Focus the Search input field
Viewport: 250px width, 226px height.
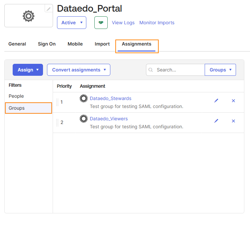(x=175, y=70)
